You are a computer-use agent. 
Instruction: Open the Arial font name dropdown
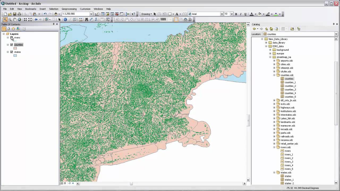[222, 14]
